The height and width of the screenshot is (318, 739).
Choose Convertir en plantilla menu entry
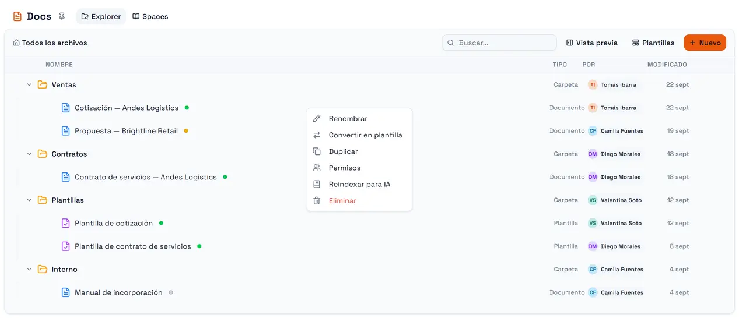point(359,135)
